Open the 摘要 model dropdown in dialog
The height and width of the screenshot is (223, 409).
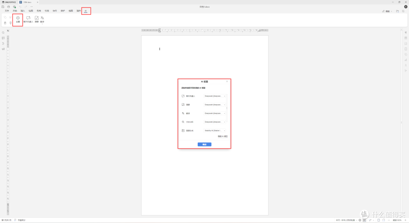click(215, 105)
